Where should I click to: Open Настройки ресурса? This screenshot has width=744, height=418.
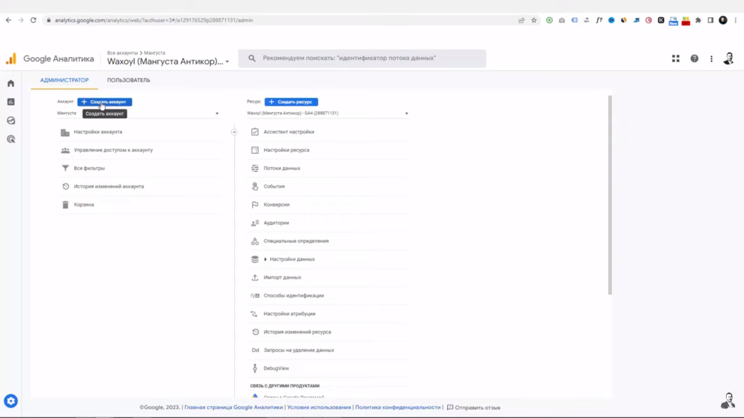click(x=286, y=150)
